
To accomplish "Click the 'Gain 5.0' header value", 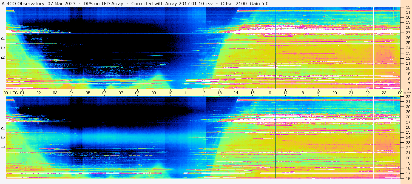I will click(259, 4).
